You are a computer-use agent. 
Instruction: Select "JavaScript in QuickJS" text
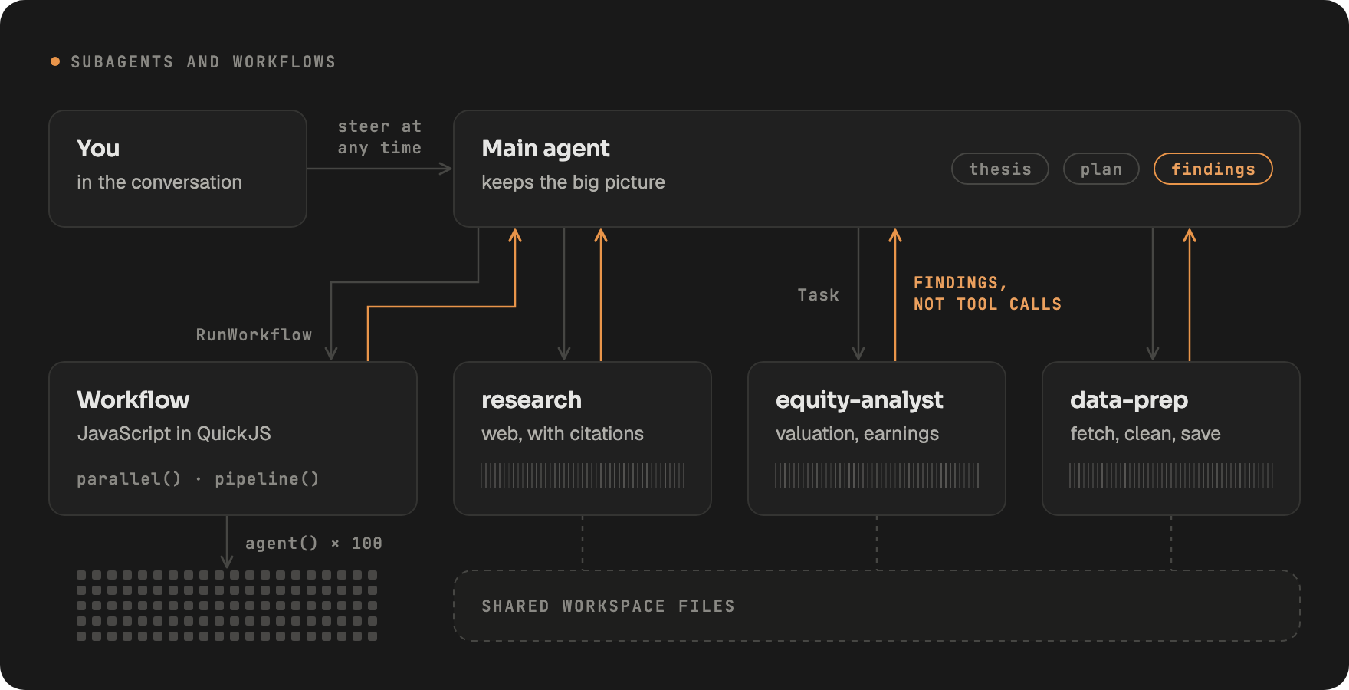point(174,434)
